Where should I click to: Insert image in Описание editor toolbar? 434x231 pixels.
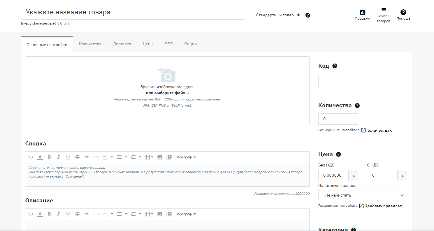tap(160, 214)
